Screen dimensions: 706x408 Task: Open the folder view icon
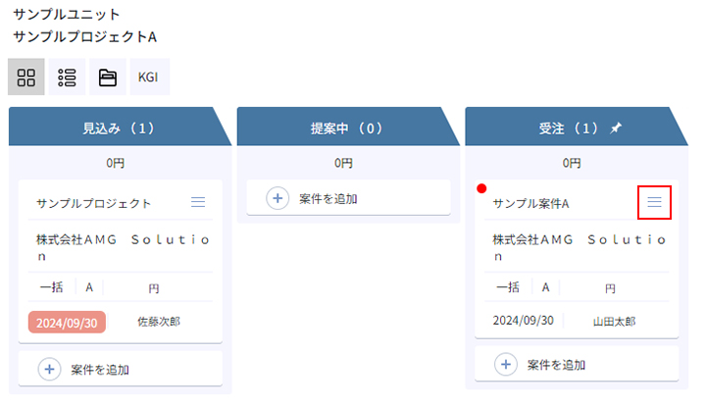(x=108, y=77)
